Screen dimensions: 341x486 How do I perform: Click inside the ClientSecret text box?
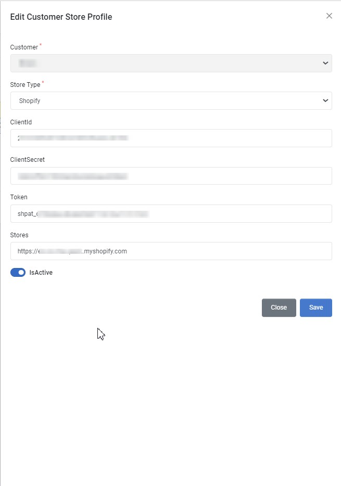[170, 175]
